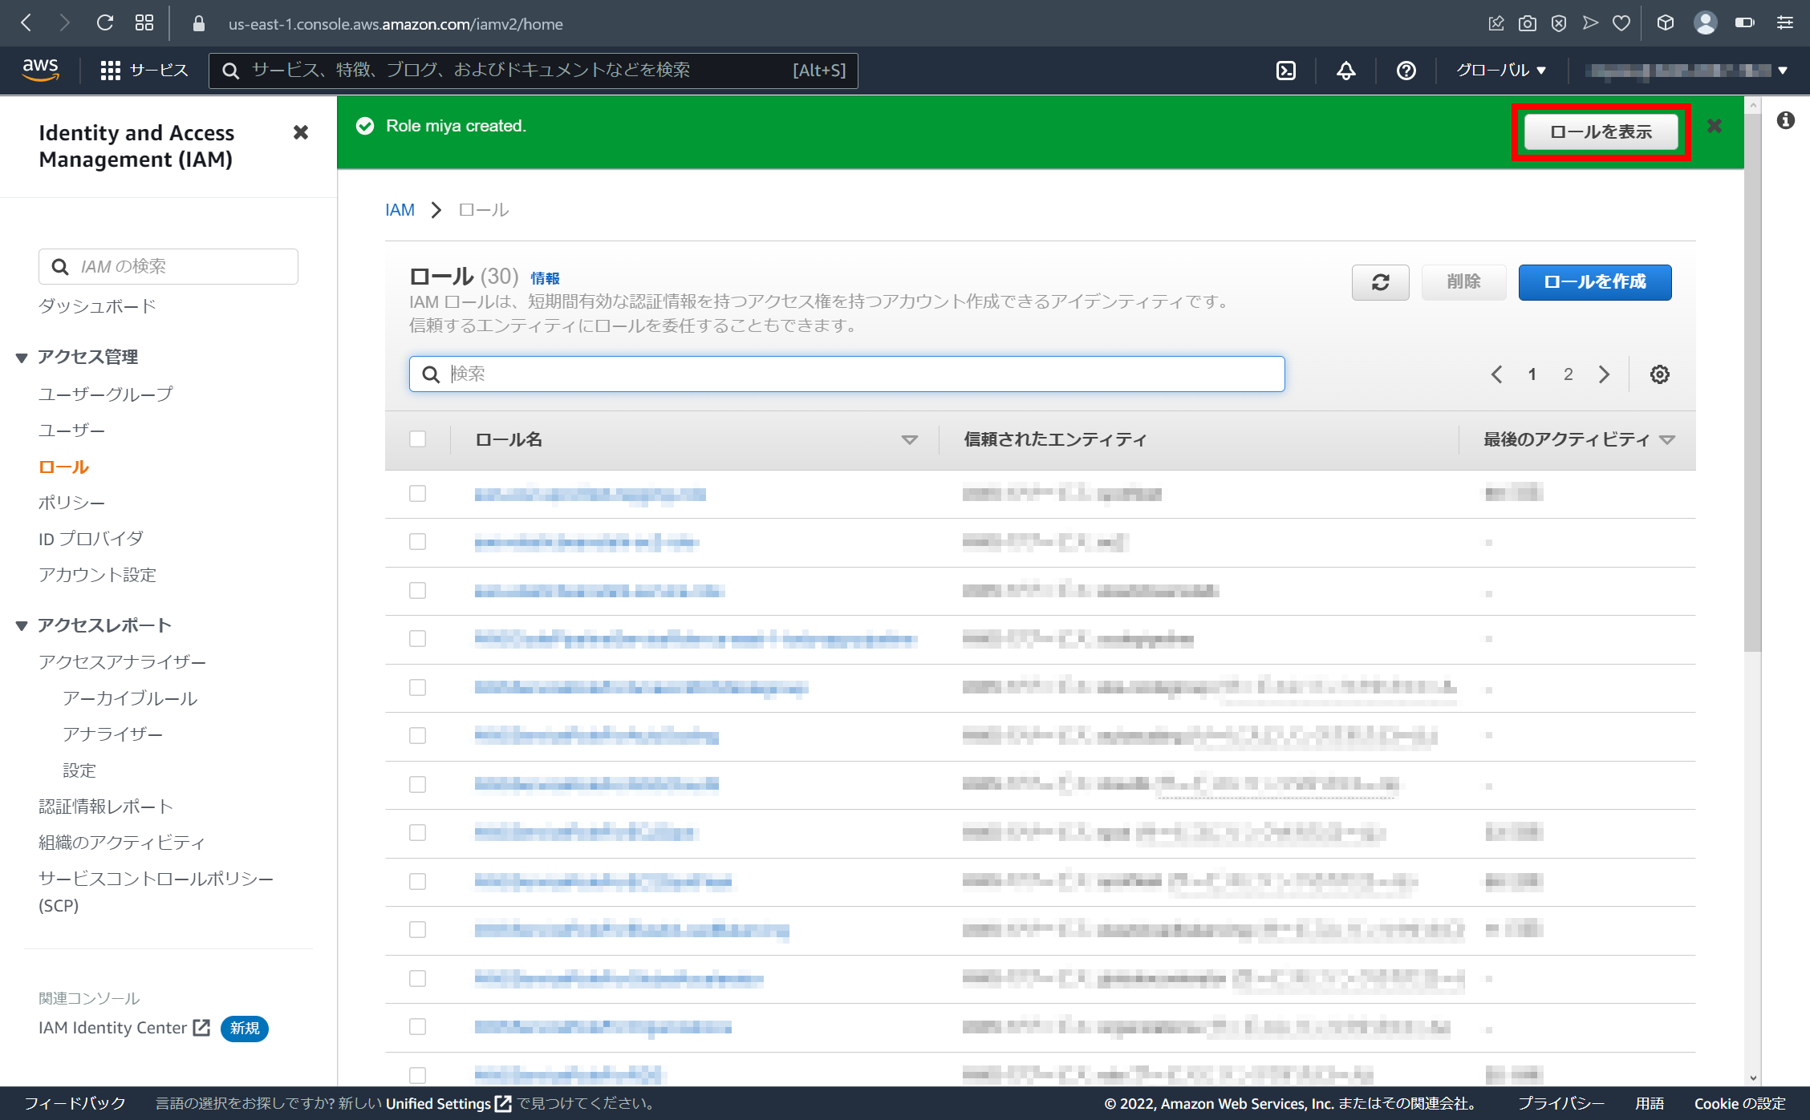This screenshot has width=1810, height=1120.
Task: Check the eighth role row checkbox
Action: (x=417, y=832)
